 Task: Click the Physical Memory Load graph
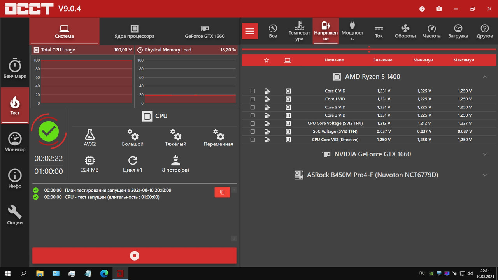coord(190,82)
